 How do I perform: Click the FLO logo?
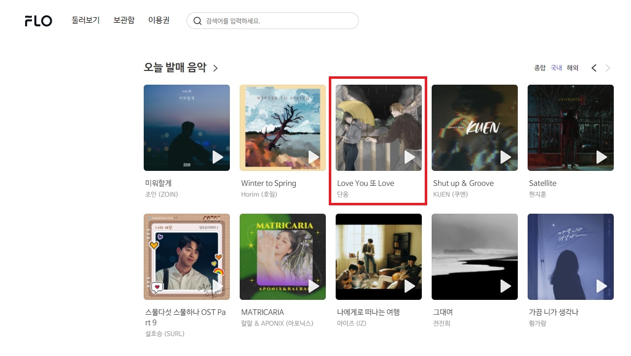click(x=38, y=21)
